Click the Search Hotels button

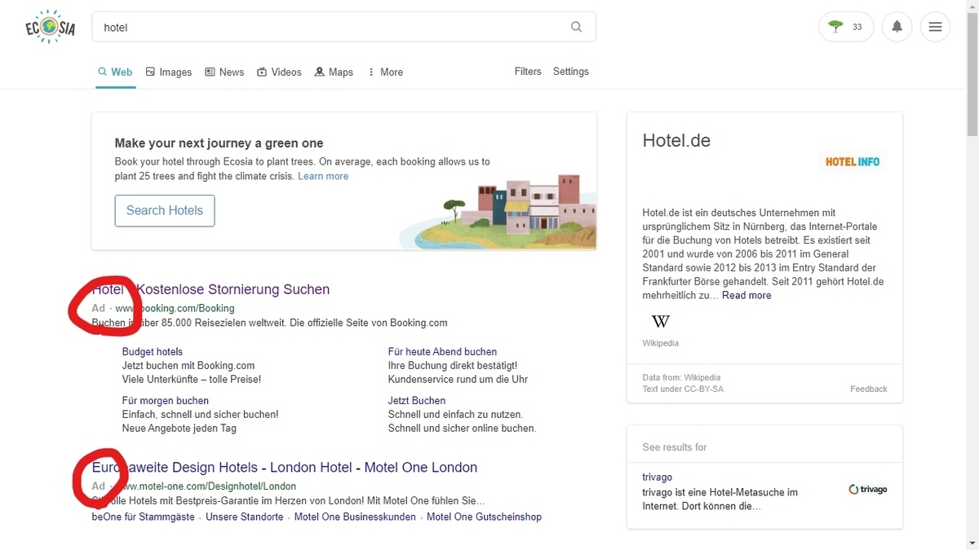pyautogui.click(x=165, y=210)
